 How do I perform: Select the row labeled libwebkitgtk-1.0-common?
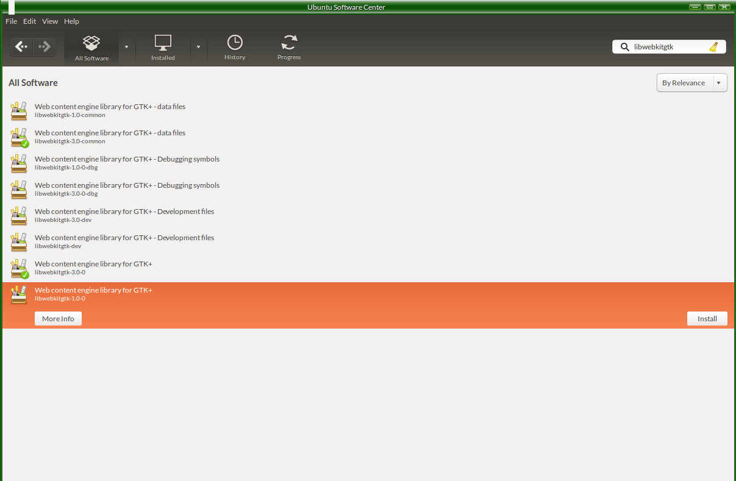[x=368, y=111]
